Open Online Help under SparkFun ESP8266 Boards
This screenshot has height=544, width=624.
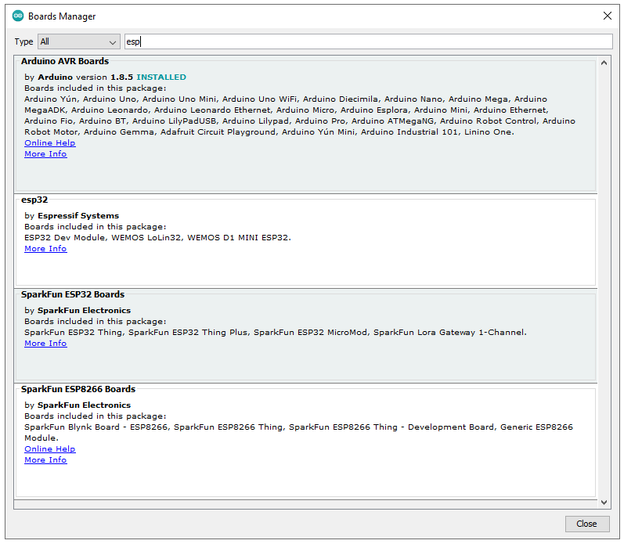click(50, 449)
